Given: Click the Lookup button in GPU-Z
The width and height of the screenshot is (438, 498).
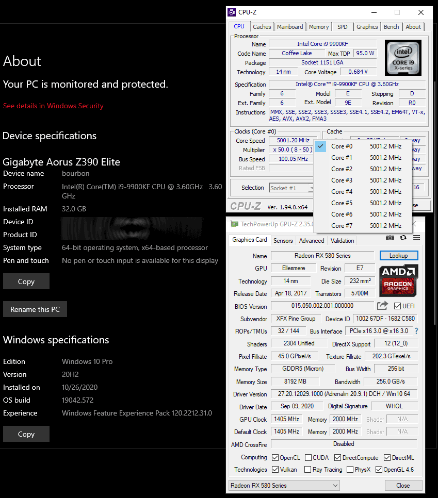Looking at the screenshot, I should [x=399, y=256].
